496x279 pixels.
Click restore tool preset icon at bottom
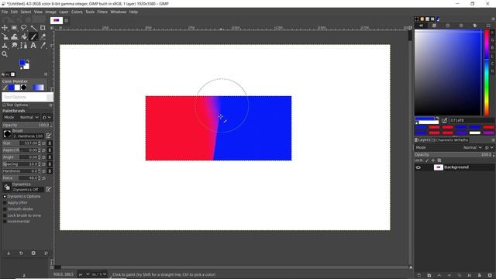21,253
